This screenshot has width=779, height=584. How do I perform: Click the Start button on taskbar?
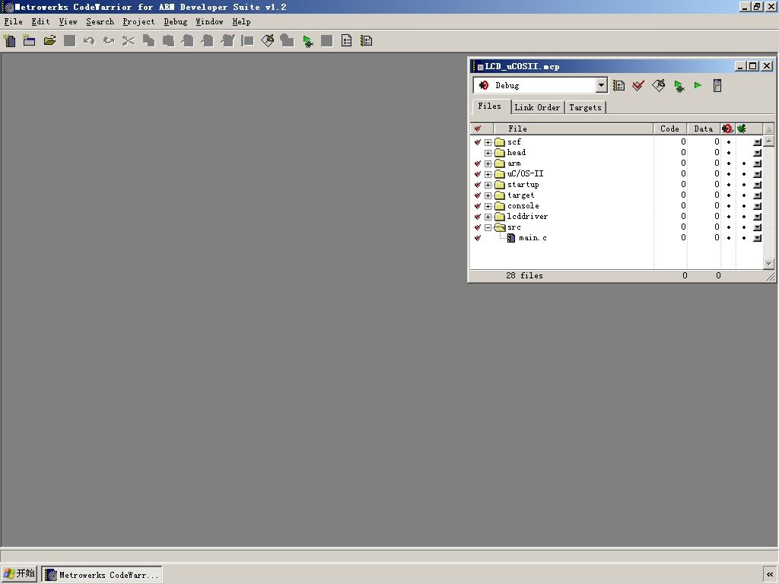point(19,573)
